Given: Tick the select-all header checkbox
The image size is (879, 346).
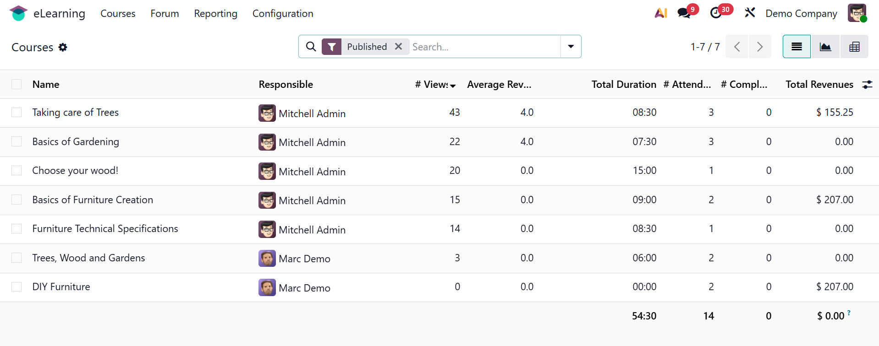Looking at the screenshot, I should click(16, 84).
